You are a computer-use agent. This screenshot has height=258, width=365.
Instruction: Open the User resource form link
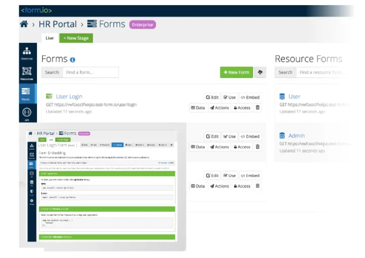click(294, 96)
